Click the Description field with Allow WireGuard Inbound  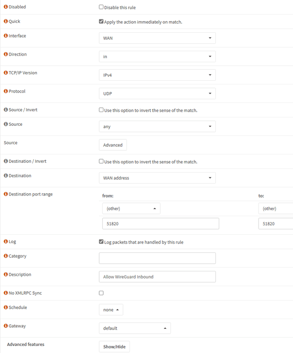click(x=157, y=277)
